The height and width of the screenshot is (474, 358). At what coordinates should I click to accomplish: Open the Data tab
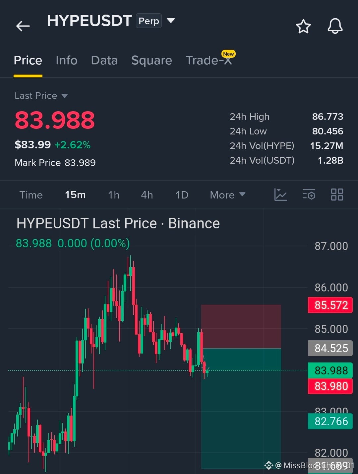(104, 60)
